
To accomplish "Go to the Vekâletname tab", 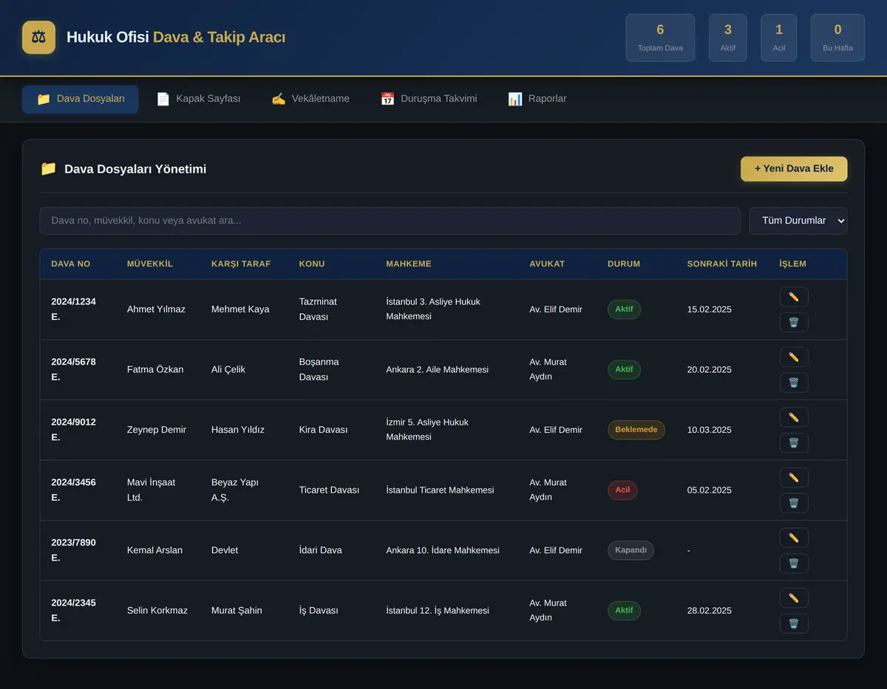I will (310, 99).
